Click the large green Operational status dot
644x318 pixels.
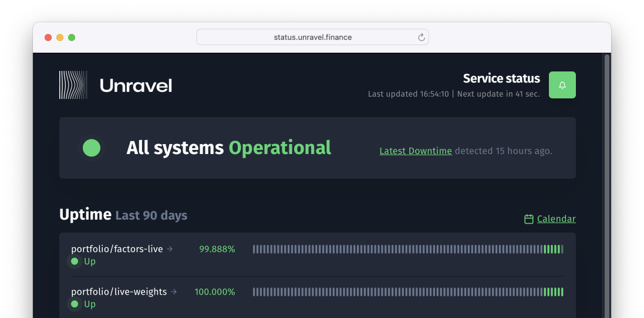click(92, 148)
